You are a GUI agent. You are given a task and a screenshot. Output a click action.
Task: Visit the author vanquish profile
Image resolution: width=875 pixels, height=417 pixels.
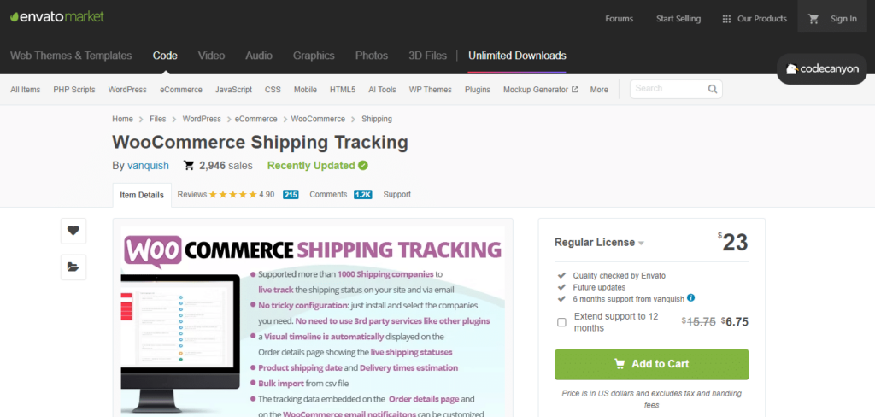pyautogui.click(x=148, y=165)
